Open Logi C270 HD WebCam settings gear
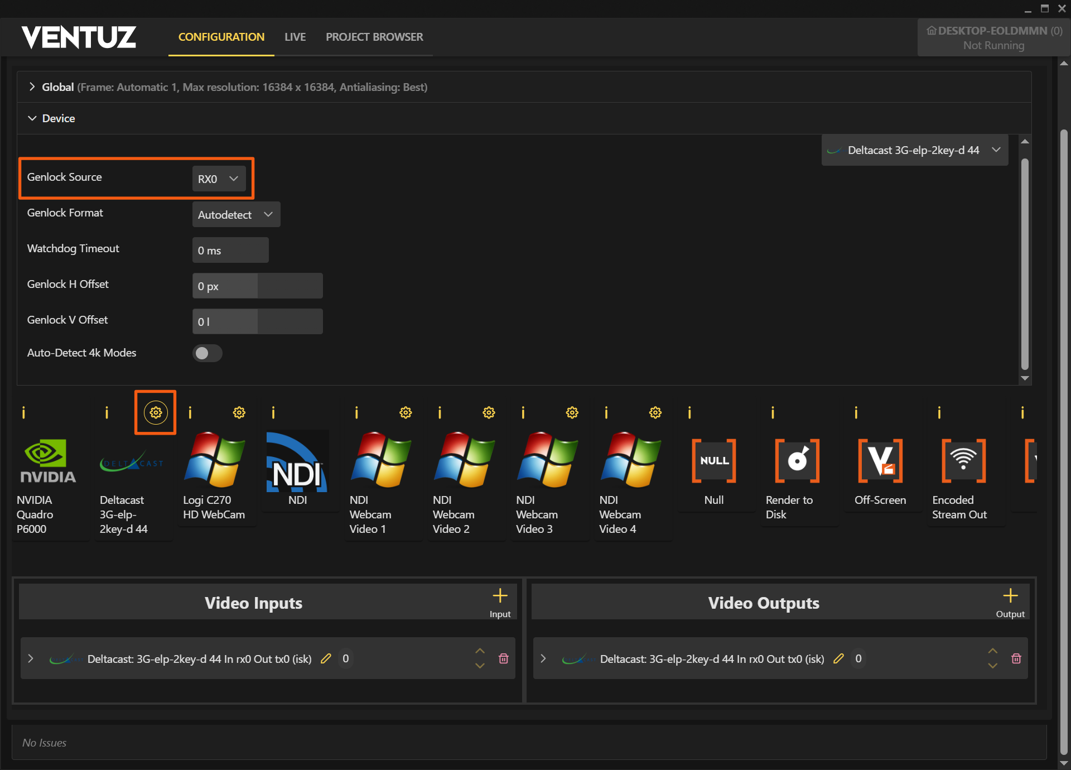Screen dimensions: 1071x770 239,412
